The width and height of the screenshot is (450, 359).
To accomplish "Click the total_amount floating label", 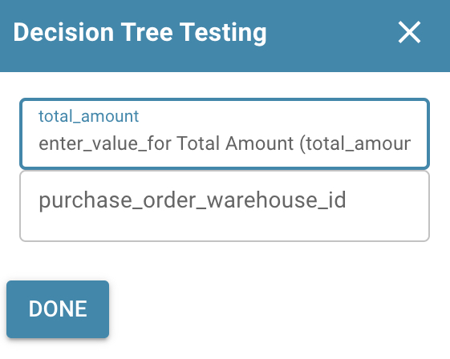I will [x=89, y=116].
